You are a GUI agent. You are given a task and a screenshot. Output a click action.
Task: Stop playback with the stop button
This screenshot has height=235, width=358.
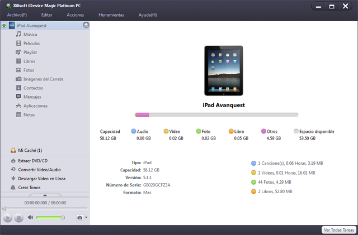point(18,218)
